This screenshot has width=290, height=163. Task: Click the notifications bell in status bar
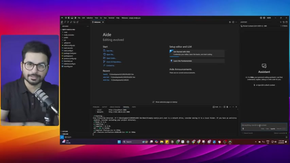(287, 137)
